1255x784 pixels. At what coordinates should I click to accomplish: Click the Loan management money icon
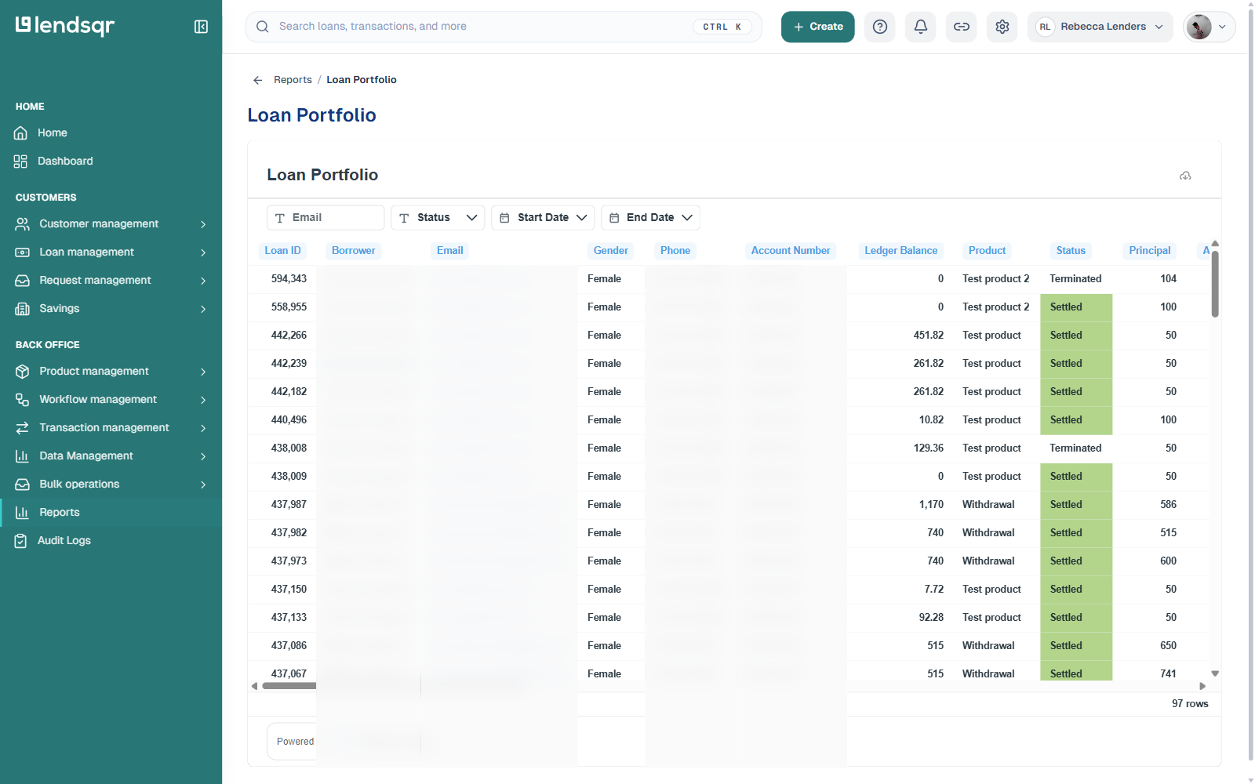(23, 252)
